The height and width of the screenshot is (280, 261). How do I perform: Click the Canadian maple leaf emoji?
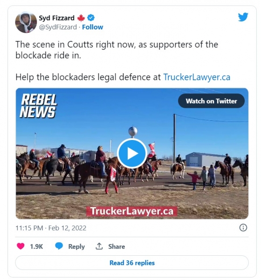pos(81,18)
